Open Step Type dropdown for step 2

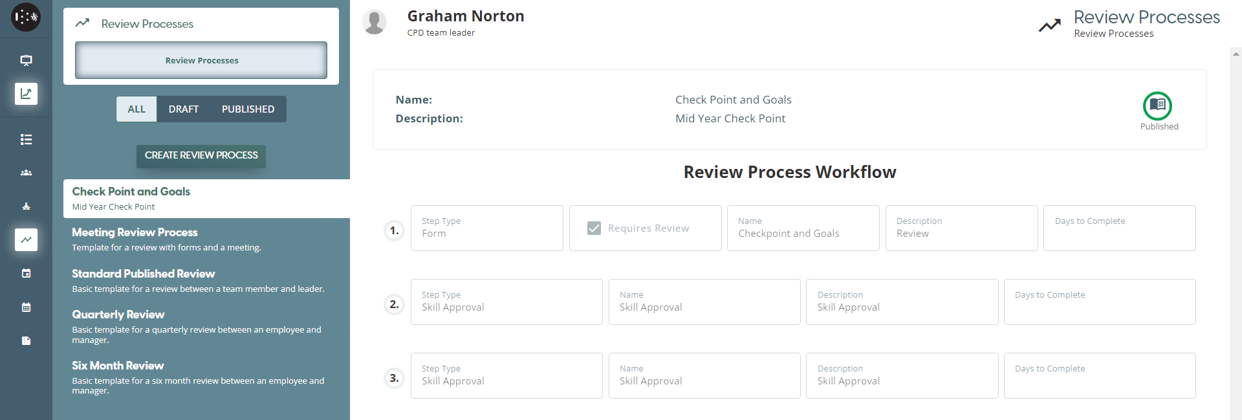tap(506, 302)
